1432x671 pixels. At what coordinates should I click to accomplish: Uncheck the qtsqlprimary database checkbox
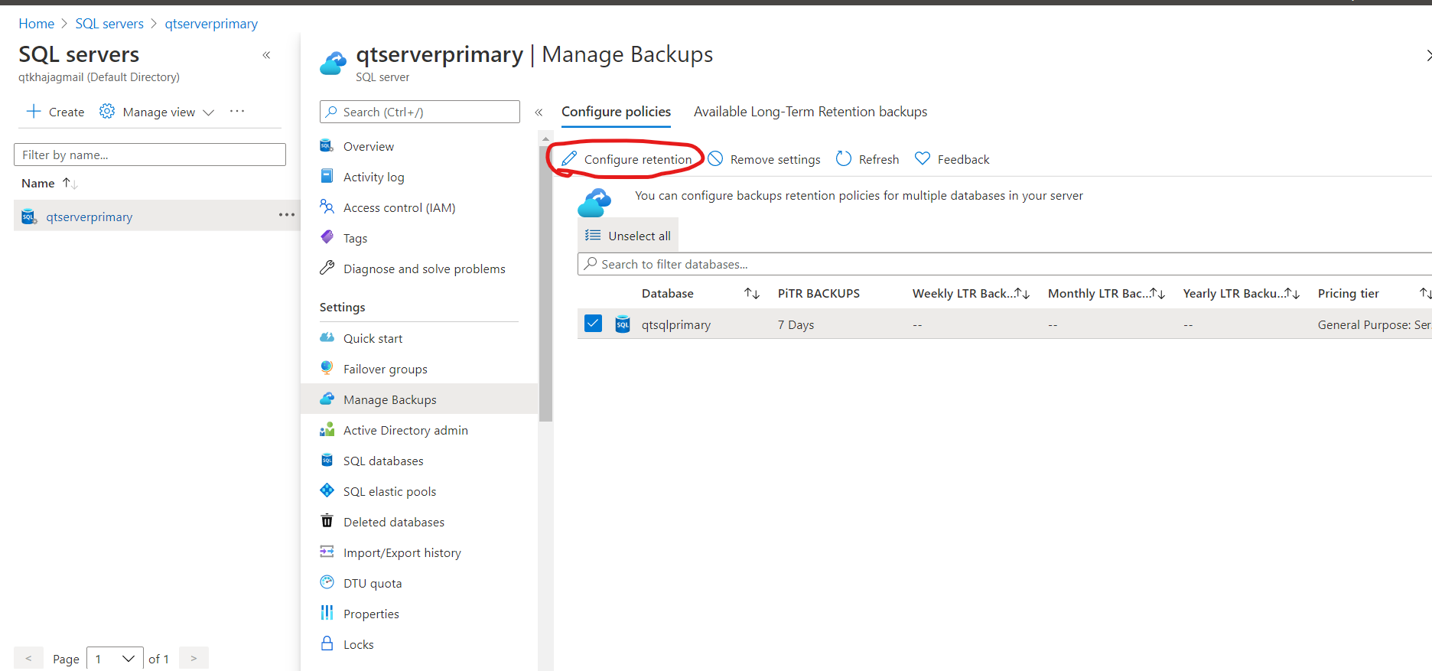point(593,324)
